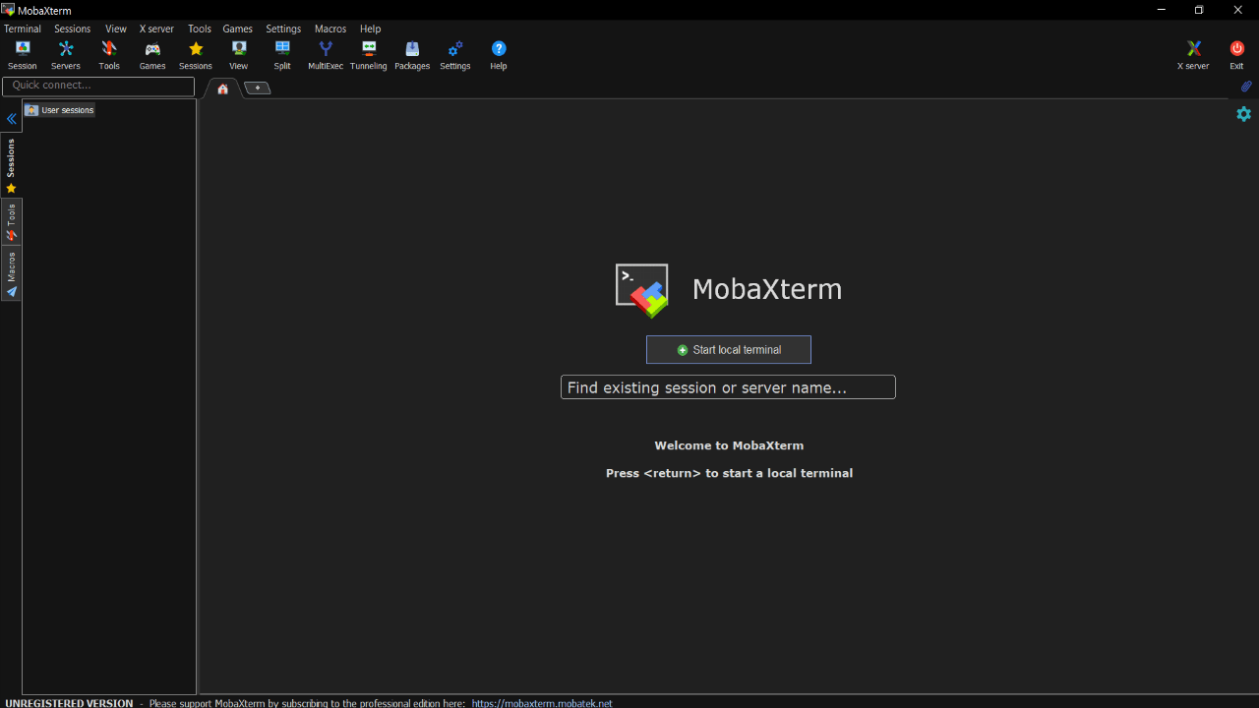The height and width of the screenshot is (708, 1259).
Task: Open the Settings gear toolbar icon
Action: pyautogui.click(x=455, y=55)
